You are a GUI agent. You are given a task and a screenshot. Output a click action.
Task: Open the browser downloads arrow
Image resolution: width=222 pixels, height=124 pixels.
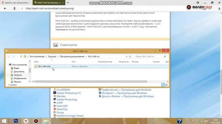coord(219,8)
